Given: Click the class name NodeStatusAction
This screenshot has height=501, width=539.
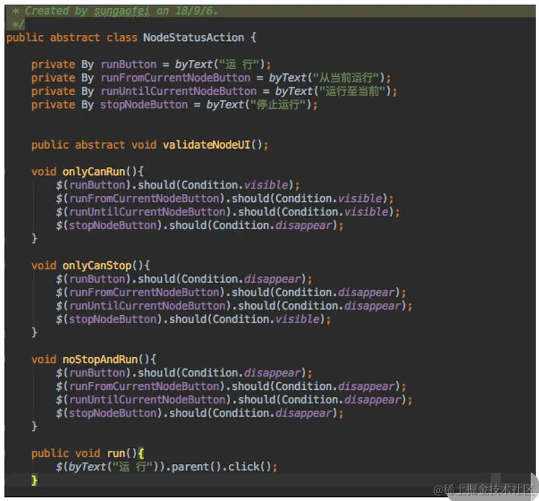Looking at the screenshot, I should (x=193, y=38).
